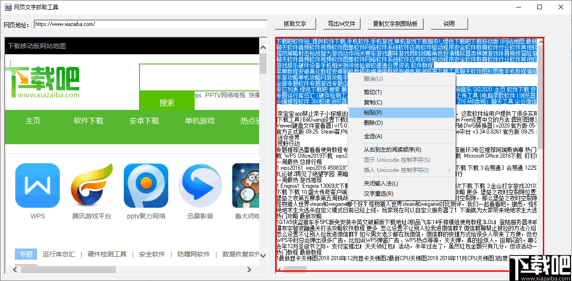Open the 数据恢复软件 topic link
The height and width of the screenshot is (281, 572).
[x=241, y=254]
